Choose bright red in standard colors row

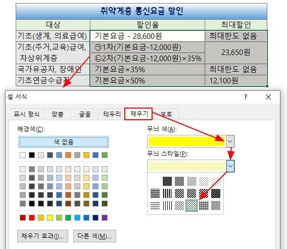click(32, 218)
